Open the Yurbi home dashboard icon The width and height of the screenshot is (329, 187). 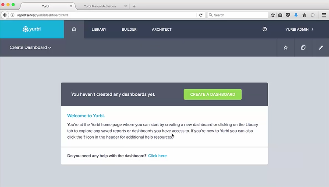pos(74,29)
